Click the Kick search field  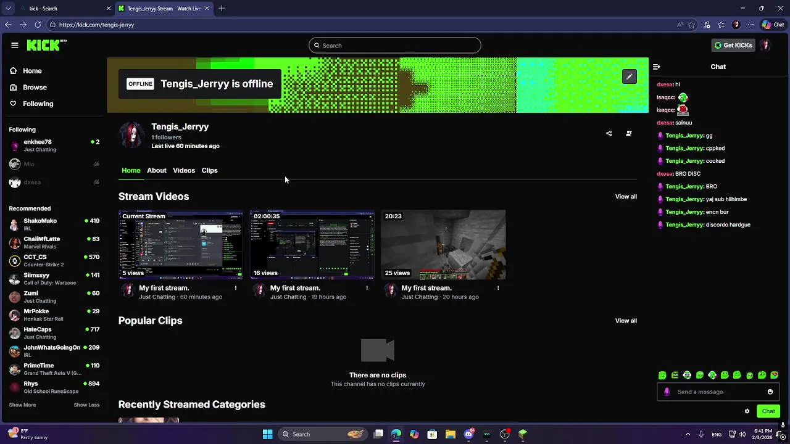pyautogui.click(x=395, y=45)
